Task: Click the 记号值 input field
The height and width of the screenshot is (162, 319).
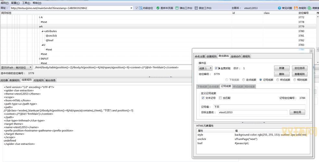Action: tap(259, 107)
